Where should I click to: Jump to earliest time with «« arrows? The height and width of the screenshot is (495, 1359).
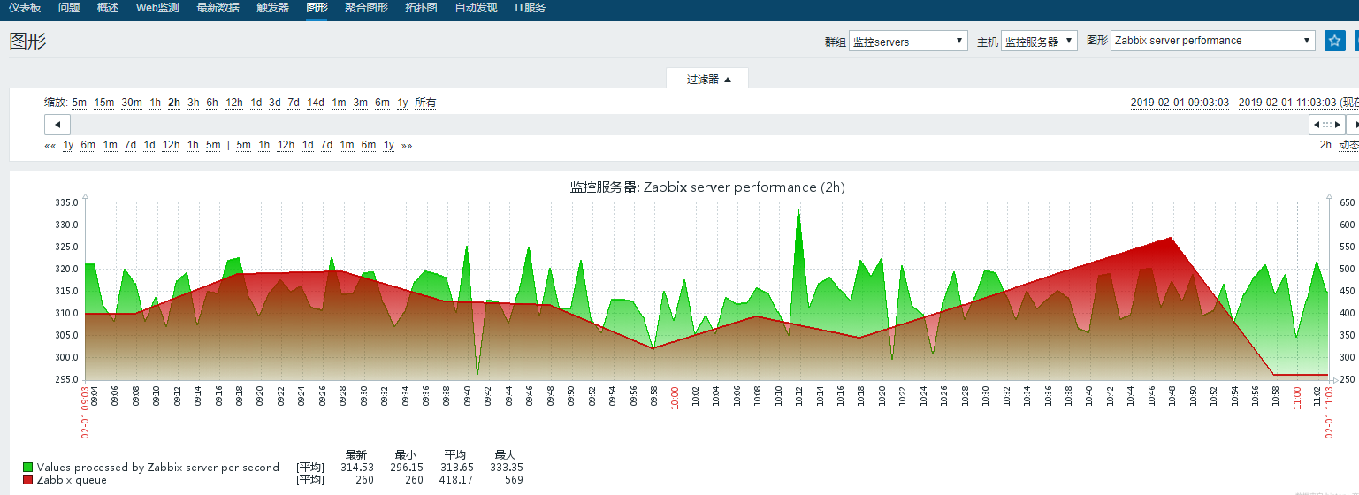pyautogui.click(x=50, y=145)
